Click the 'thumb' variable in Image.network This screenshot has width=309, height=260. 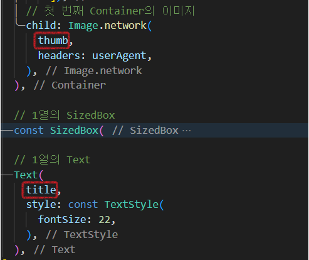point(53,40)
